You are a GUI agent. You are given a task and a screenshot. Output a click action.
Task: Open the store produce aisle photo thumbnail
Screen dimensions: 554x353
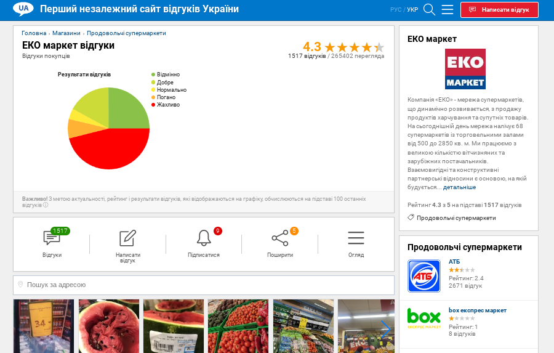click(303, 326)
